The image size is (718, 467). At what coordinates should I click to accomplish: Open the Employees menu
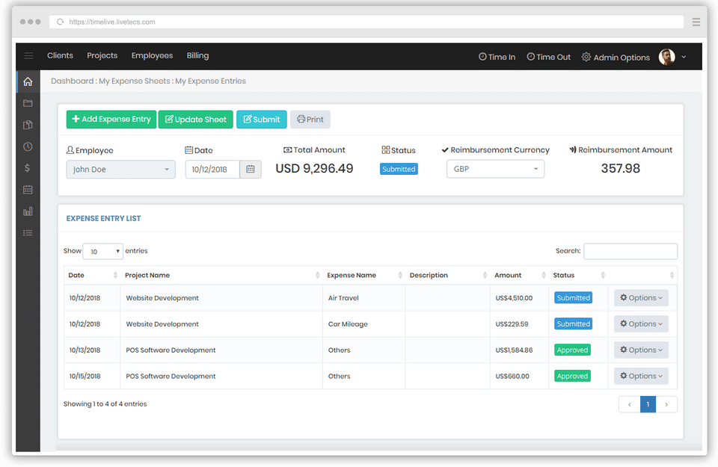[x=152, y=55]
